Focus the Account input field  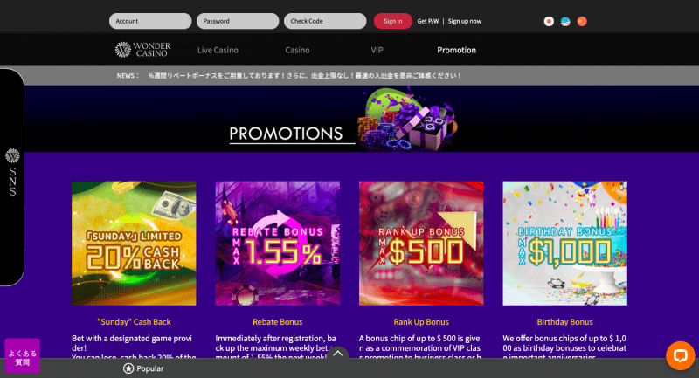click(x=150, y=21)
